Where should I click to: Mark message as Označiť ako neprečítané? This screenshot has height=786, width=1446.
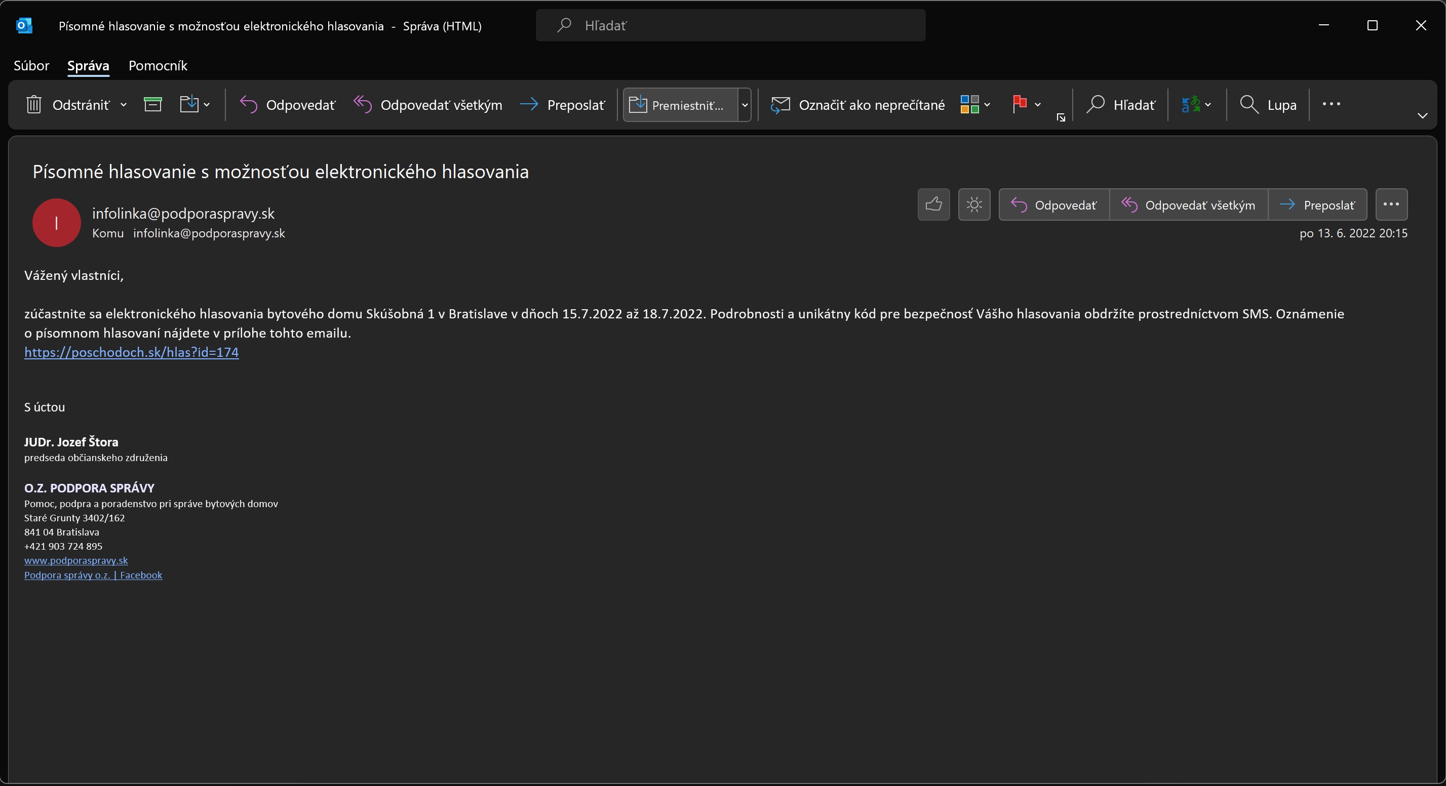[x=857, y=105]
